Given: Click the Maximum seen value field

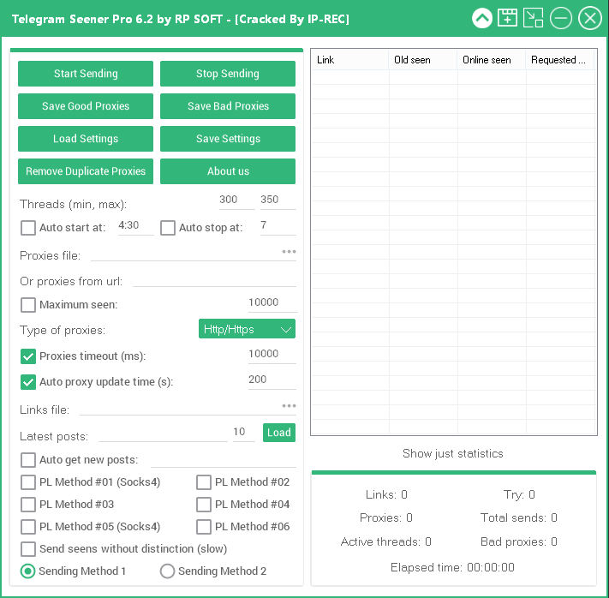Looking at the screenshot, I should click(272, 303).
